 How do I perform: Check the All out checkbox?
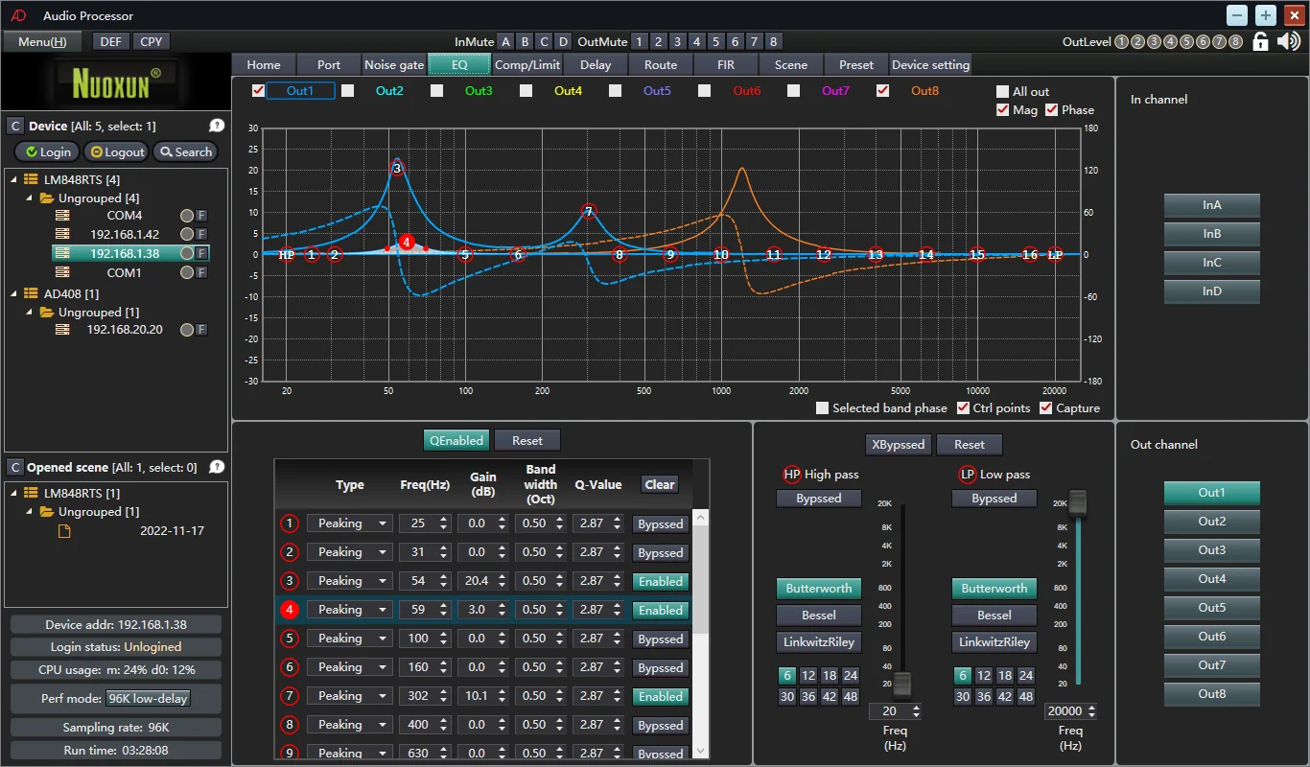coord(1003,92)
